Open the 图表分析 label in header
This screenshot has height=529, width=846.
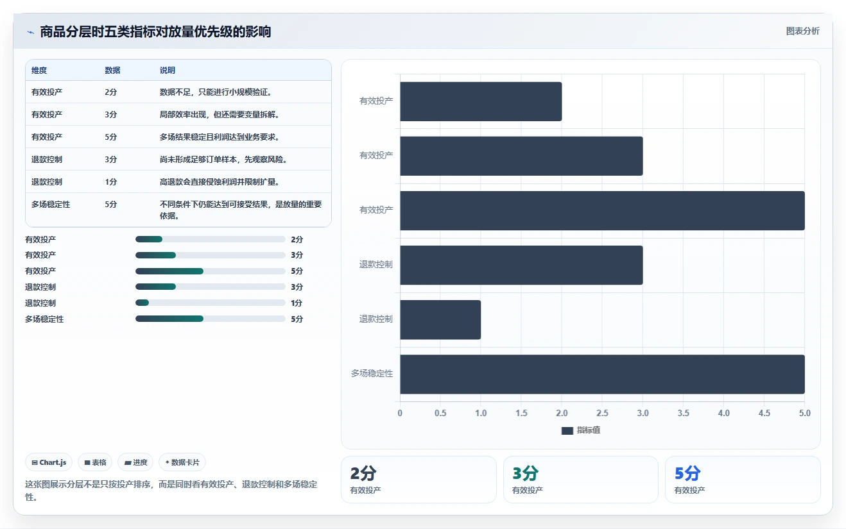pyautogui.click(x=802, y=31)
